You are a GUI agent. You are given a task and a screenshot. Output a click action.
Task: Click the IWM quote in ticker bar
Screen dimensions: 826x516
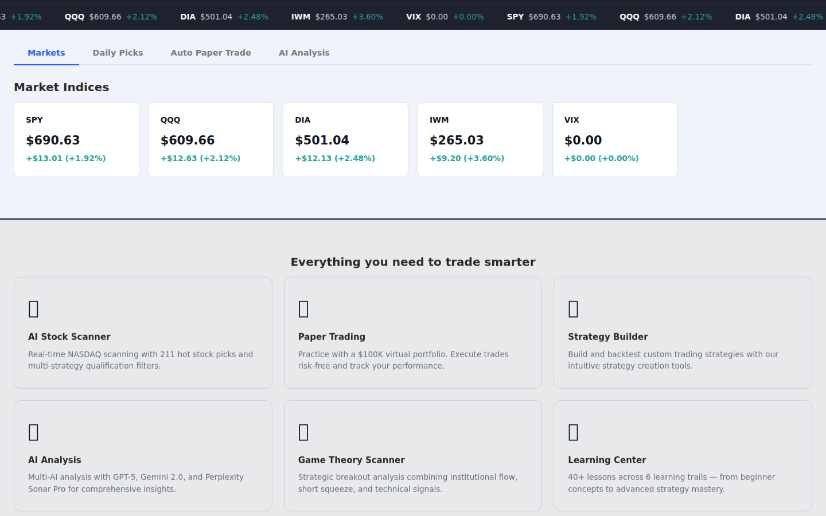(337, 17)
